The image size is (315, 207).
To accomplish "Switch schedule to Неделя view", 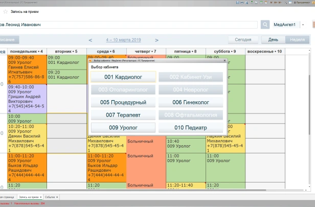I will point(297,40).
